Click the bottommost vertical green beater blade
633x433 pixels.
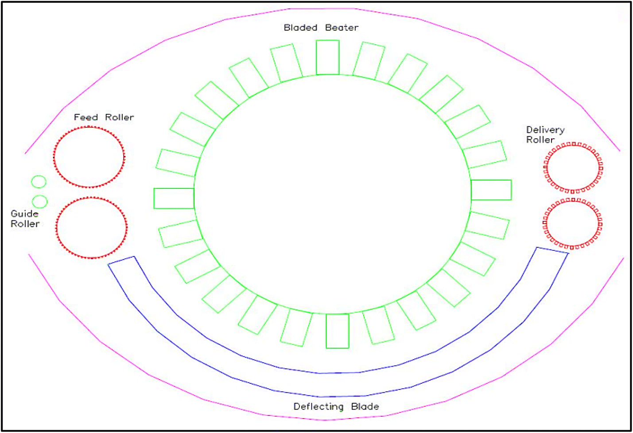click(x=338, y=331)
